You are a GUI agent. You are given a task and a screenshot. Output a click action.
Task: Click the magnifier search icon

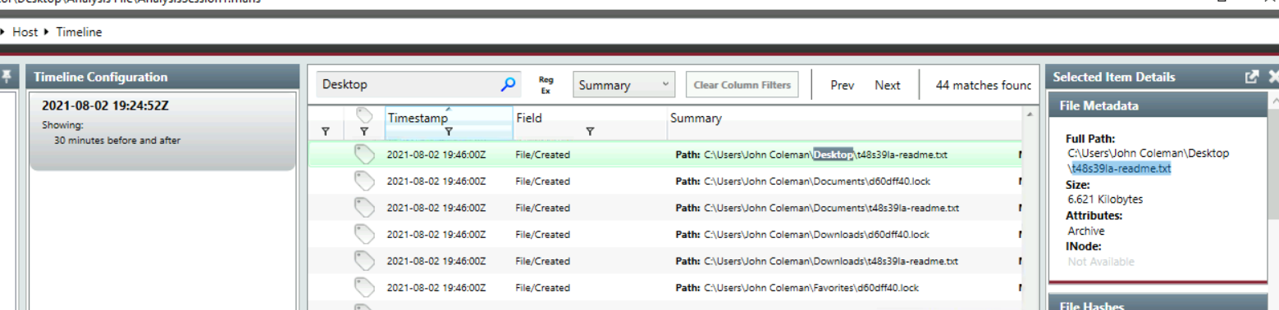(509, 84)
